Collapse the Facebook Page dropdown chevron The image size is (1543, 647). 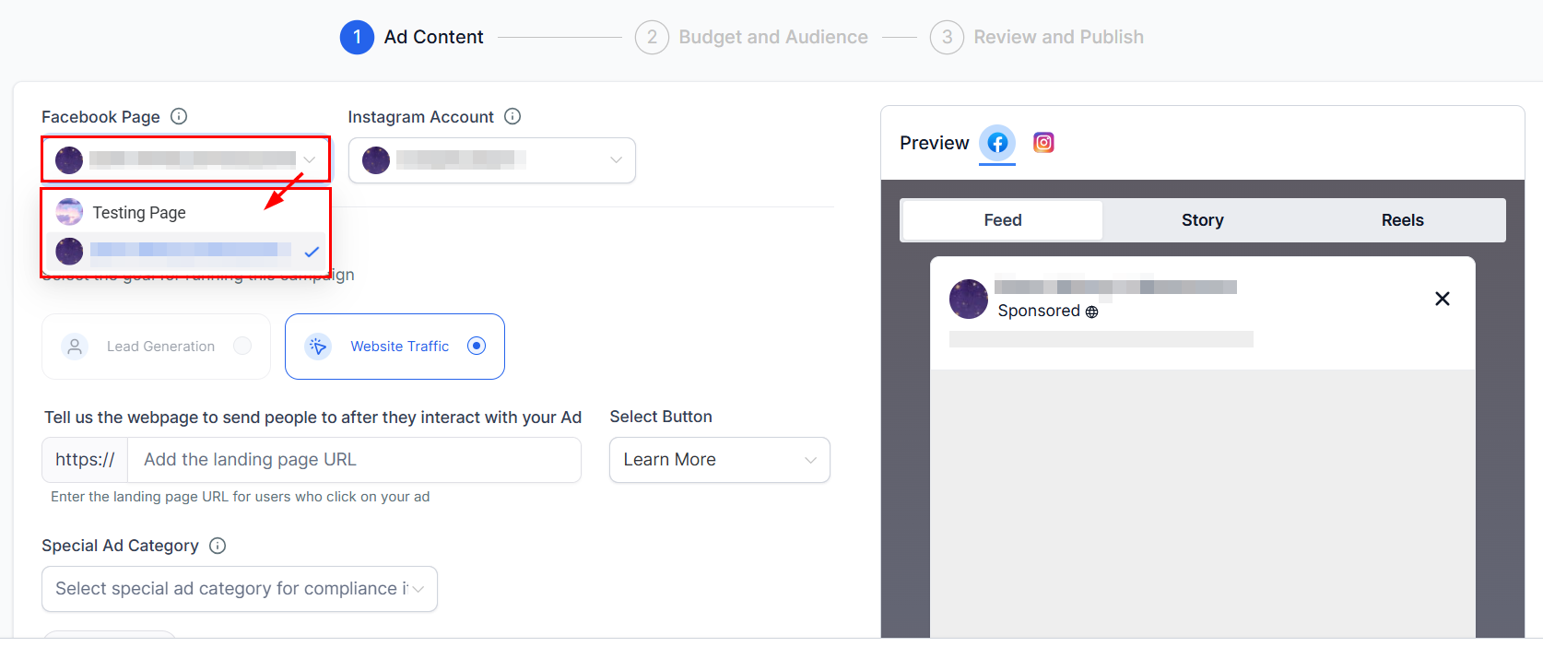[310, 159]
